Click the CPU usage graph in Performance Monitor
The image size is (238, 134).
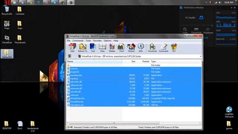[226, 16]
